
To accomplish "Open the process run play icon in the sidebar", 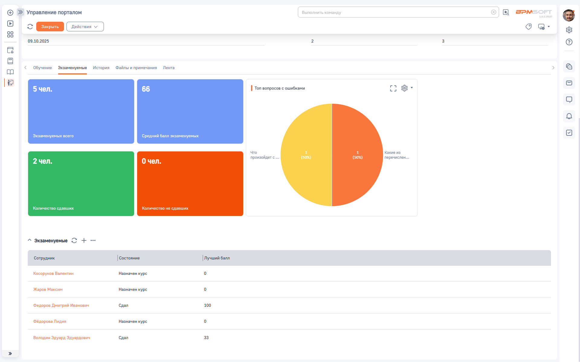I will [10, 24].
